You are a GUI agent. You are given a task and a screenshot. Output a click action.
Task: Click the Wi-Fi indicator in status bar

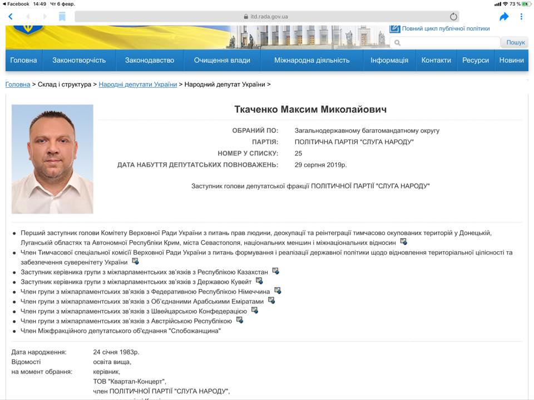click(x=506, y=4)
